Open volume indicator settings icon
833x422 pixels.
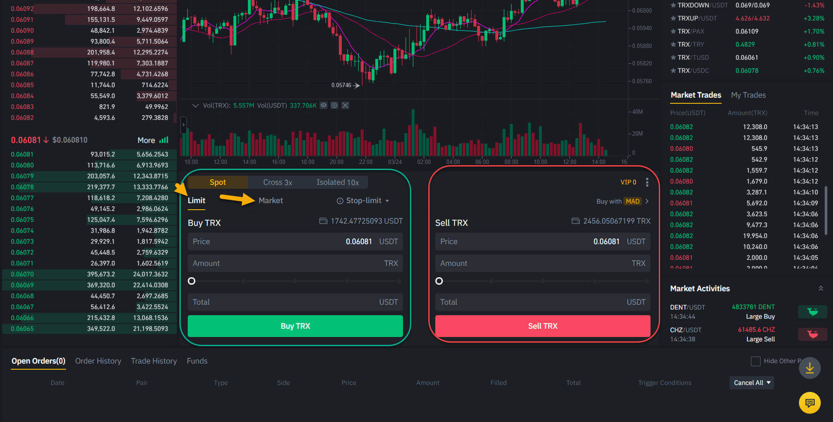click(334, 105)
